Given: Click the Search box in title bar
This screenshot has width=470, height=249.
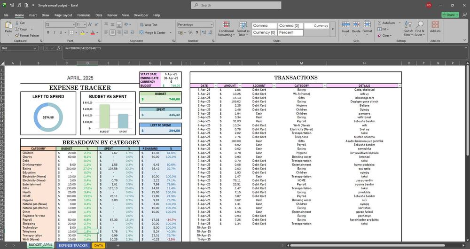Looking at the screenshot, I should (236, 5).
